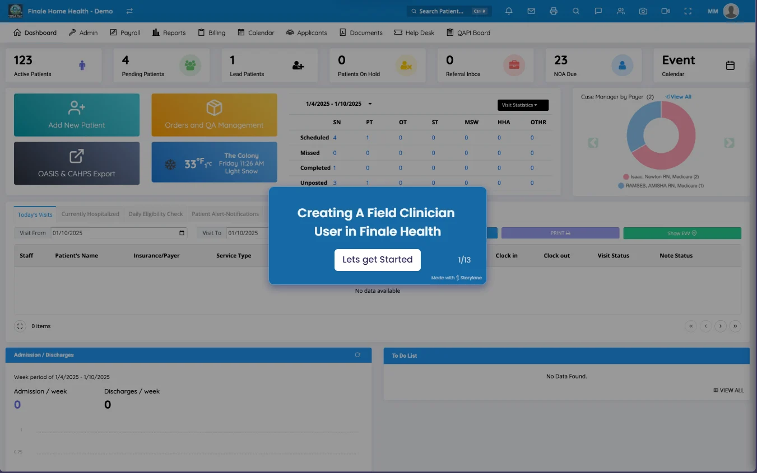
Task: Open Orders and QA Management tile
Action: coord(214,115)
